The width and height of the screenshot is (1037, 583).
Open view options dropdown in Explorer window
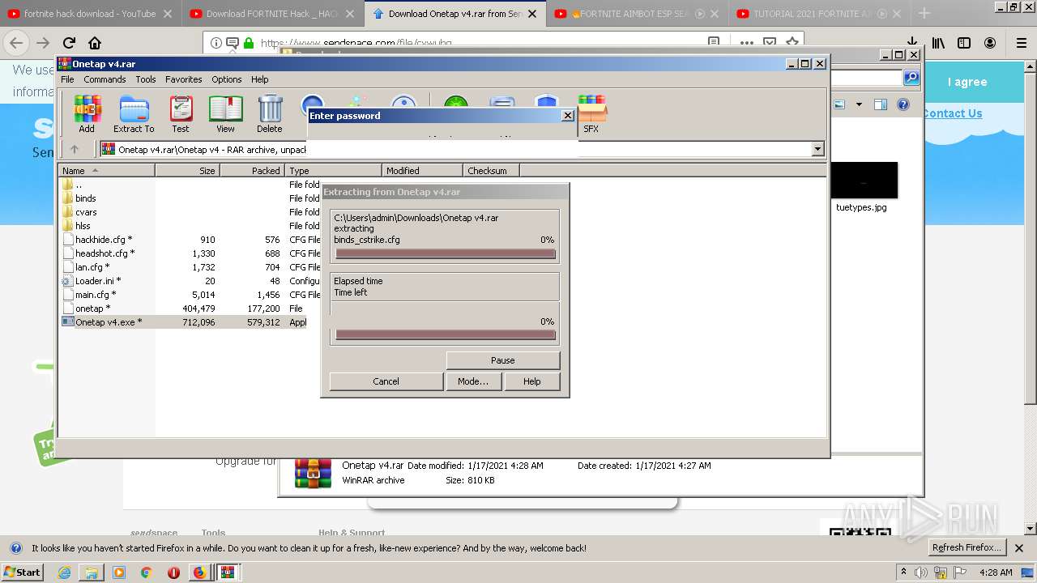(859, 104)
